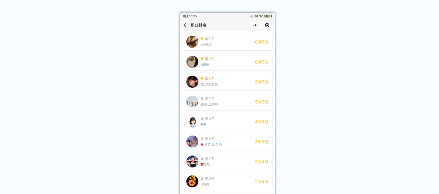The width and height of the screenshot is (439, 194).
Task: Click the medal icon beside 第4名
Action: point(202,99)
